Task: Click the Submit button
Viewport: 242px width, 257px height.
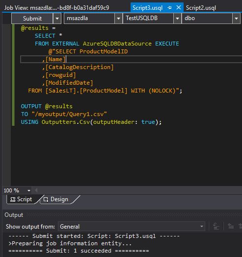Action: coord(32,19)
